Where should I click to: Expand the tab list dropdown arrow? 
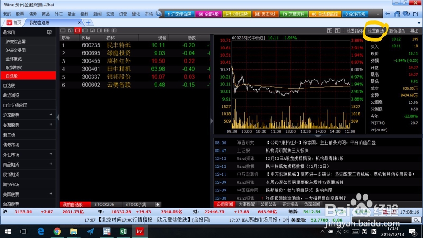[419, 23]
